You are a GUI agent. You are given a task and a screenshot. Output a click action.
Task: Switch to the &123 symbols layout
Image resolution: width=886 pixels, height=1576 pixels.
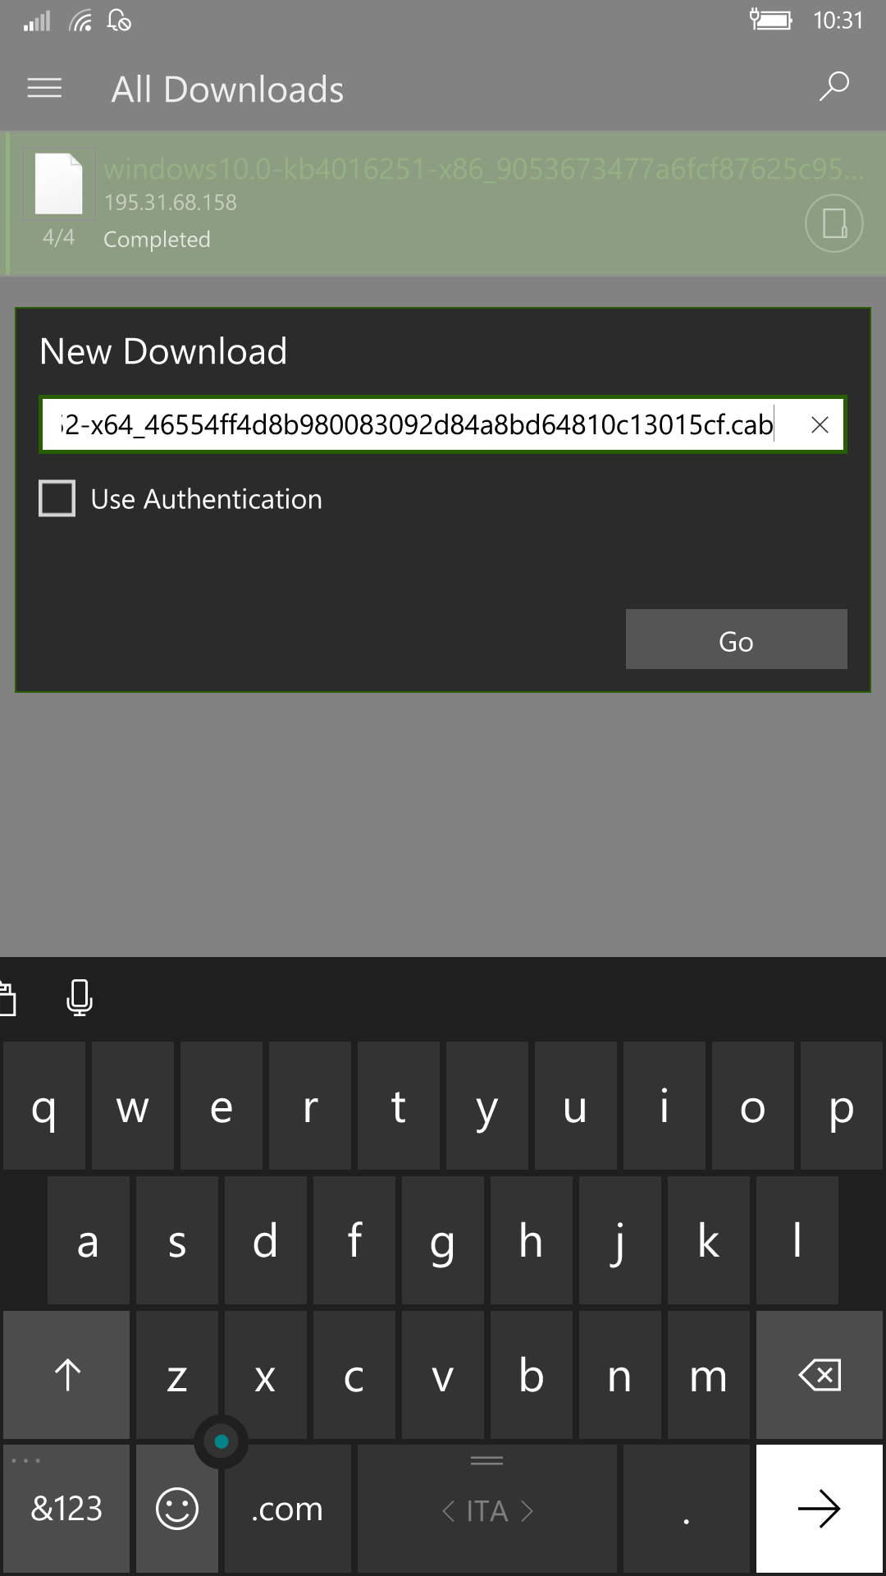(x=66, y=1509)
